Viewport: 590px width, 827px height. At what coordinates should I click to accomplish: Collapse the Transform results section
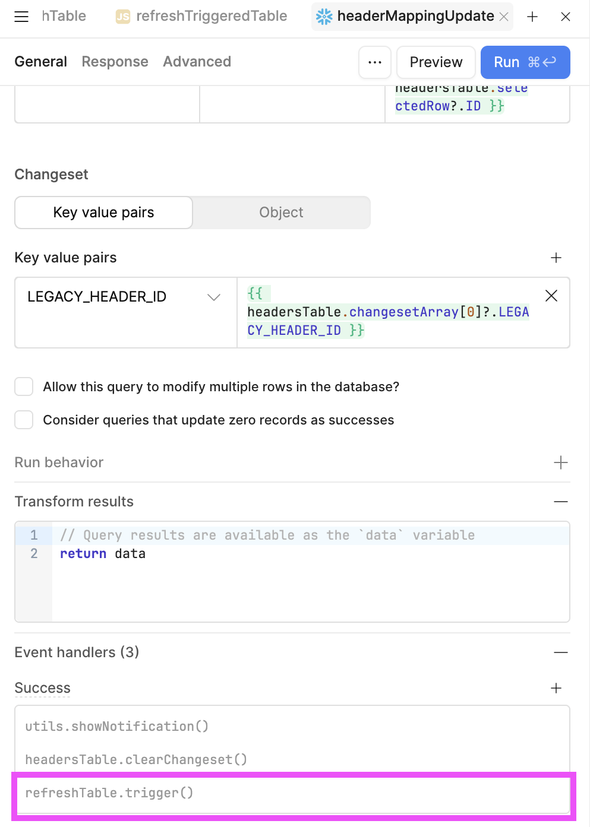561,502
